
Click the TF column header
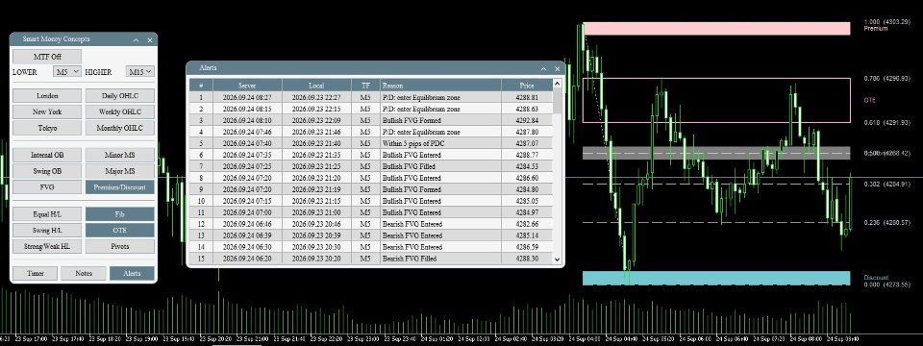tap(365, 86)
